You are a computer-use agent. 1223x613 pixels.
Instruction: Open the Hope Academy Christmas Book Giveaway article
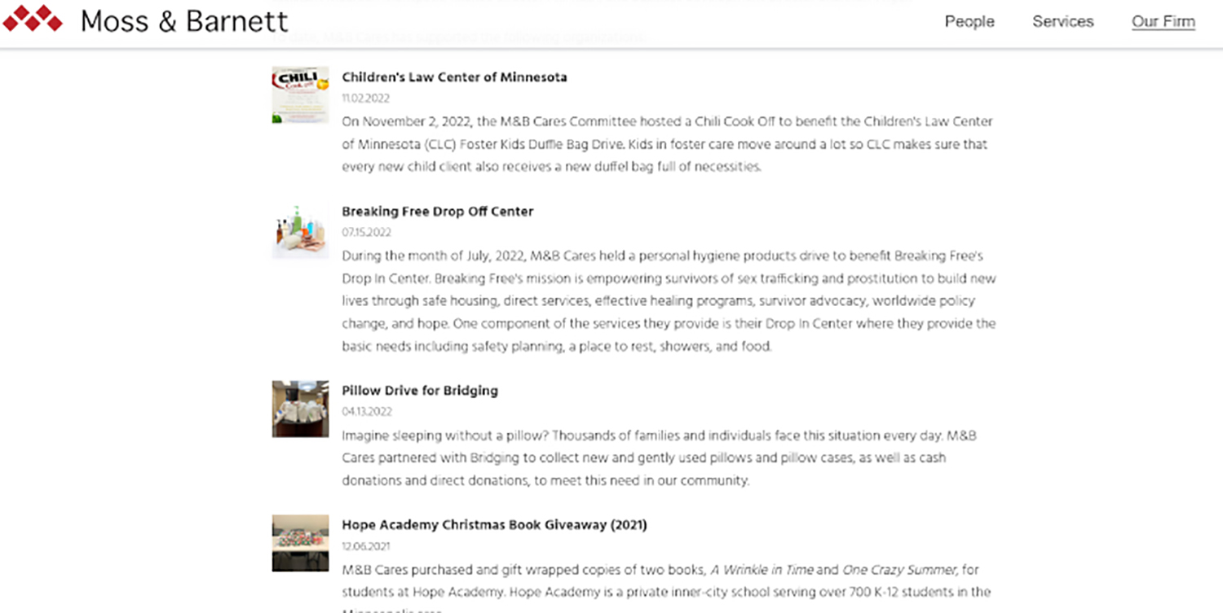pos(493,524)
